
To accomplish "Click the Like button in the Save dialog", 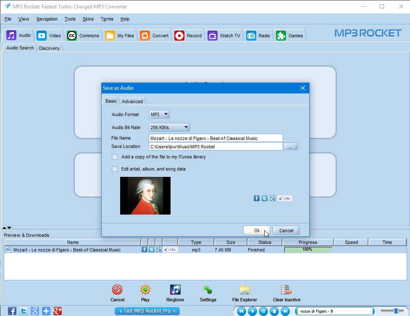I will pyautogui.click(x=285, y=198).
